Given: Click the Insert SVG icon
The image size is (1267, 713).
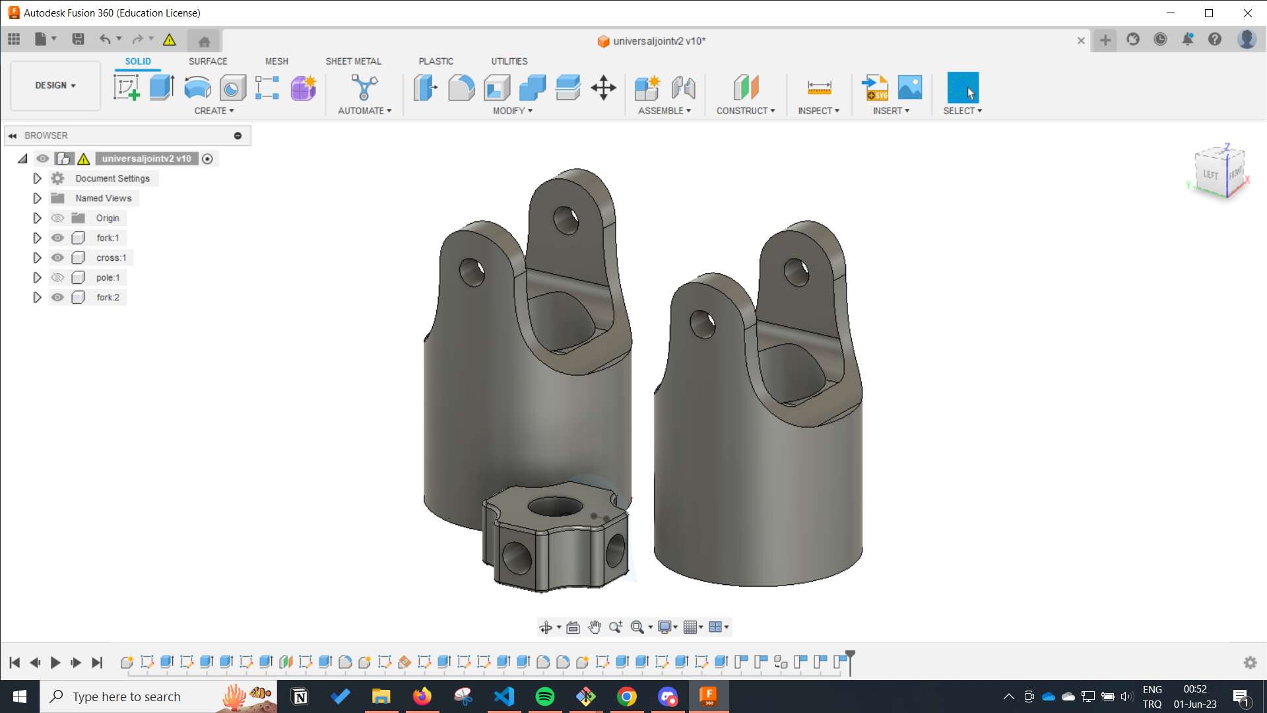Looking at the screenshot, I should click(x=875, y=87).
